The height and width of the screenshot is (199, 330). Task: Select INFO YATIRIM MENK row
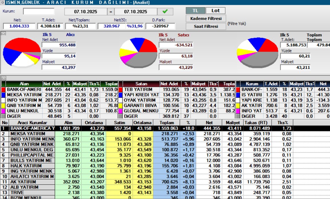coord(165,139)
